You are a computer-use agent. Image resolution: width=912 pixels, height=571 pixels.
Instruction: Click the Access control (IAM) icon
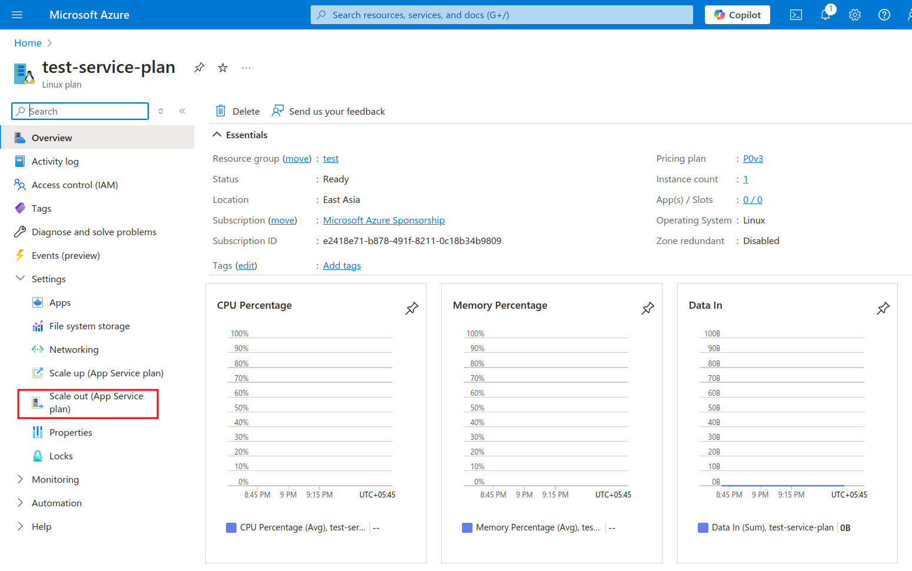[20, 185]
